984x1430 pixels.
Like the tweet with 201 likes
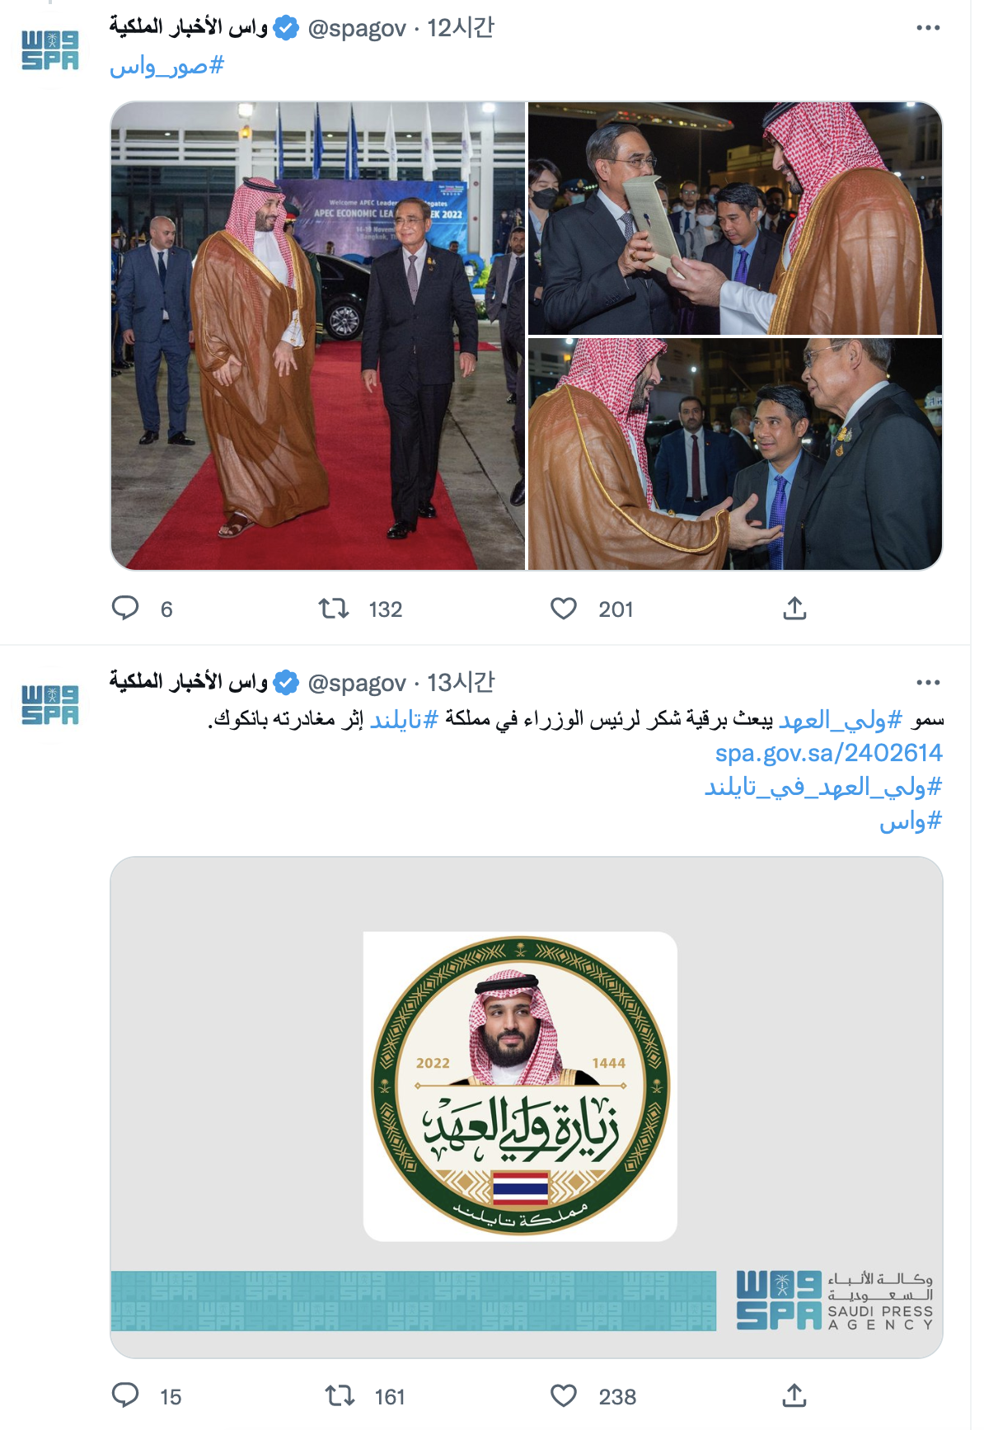click(564, 609)
